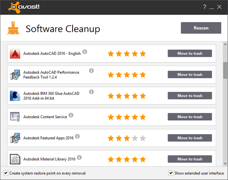Move Autodesk BIM 360 Glue add-in to trash

coord(190,96)
